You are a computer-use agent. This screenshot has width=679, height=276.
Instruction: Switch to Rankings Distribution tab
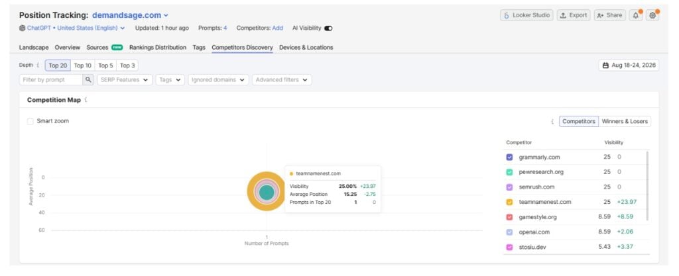(158, 48)
